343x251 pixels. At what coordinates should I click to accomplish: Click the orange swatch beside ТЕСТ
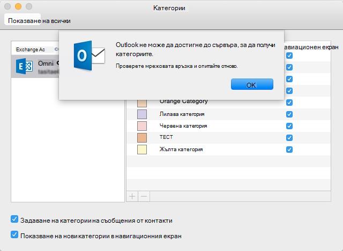pyautogui.click(x=142, y=138)
